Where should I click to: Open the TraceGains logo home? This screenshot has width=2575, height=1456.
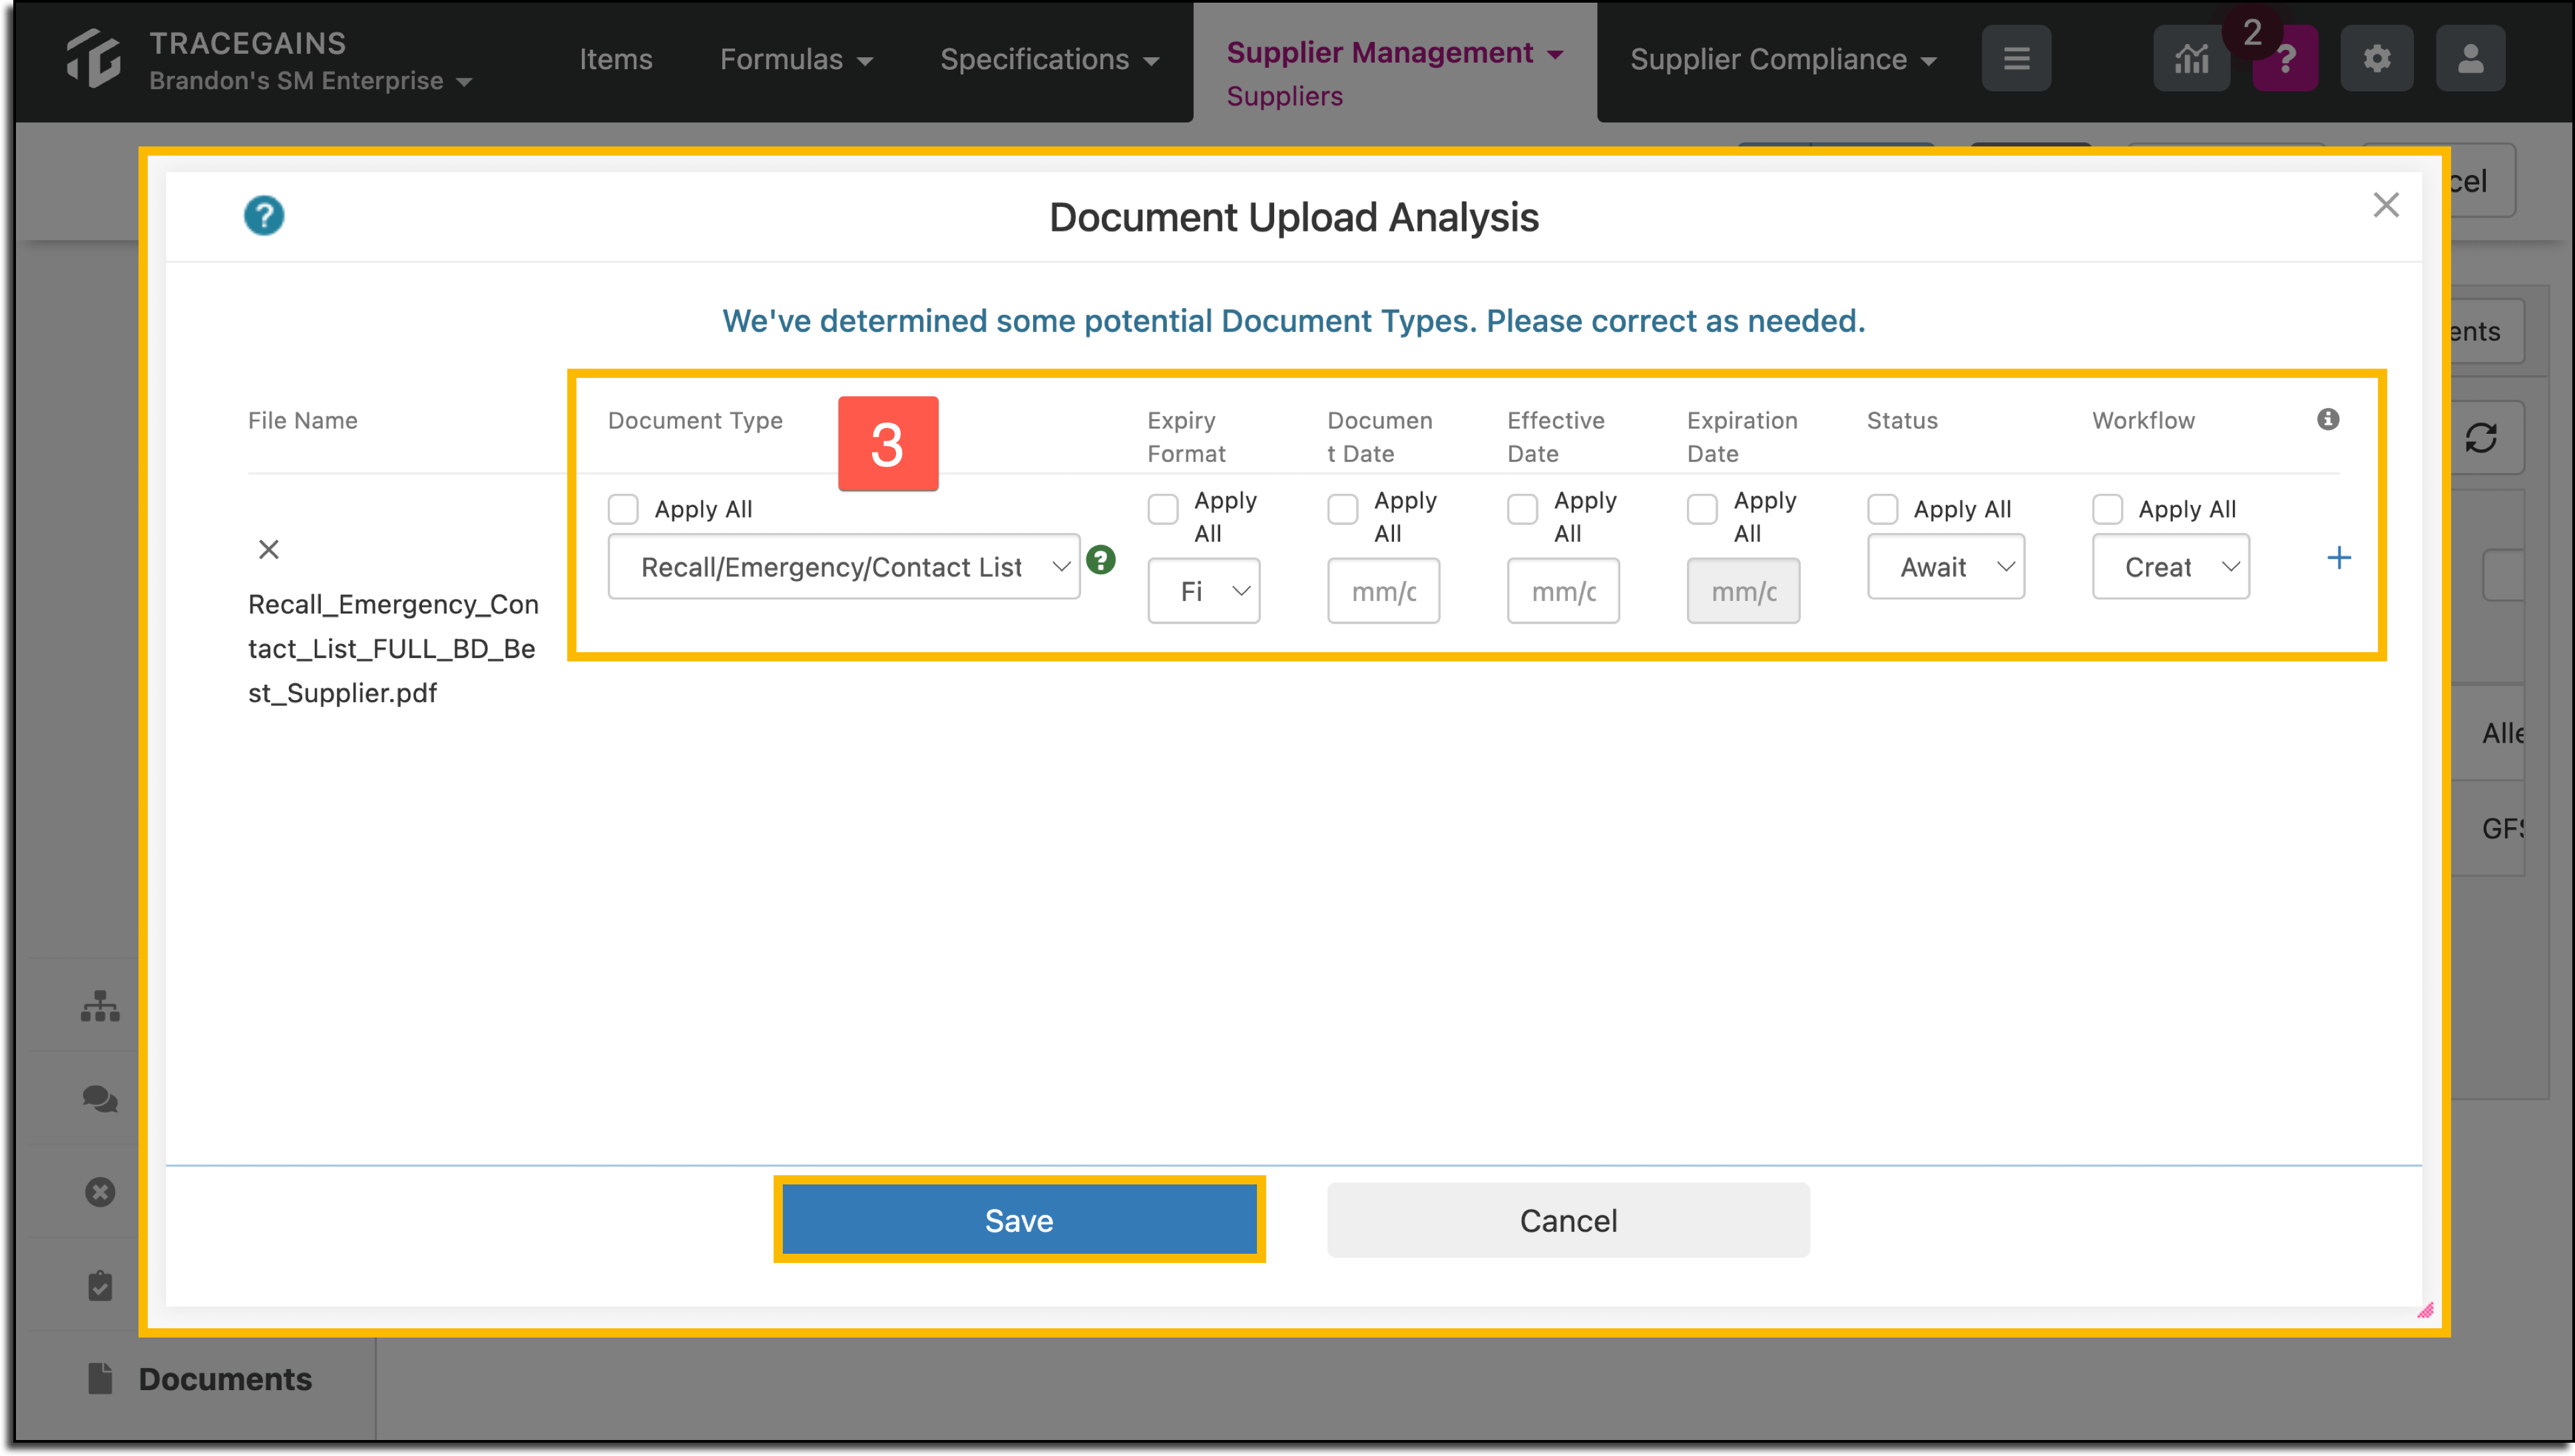click(x=93, y=58)
